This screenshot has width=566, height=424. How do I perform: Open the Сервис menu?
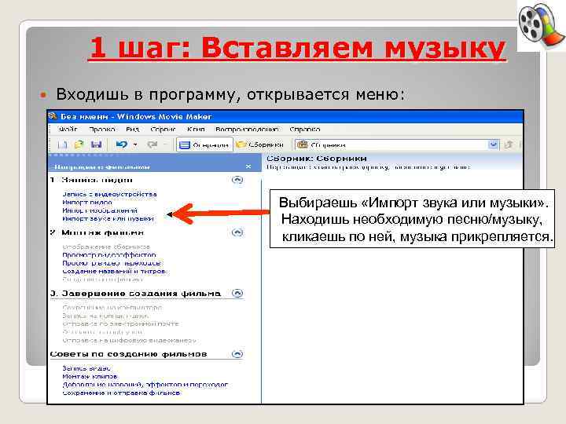(164, 129)
